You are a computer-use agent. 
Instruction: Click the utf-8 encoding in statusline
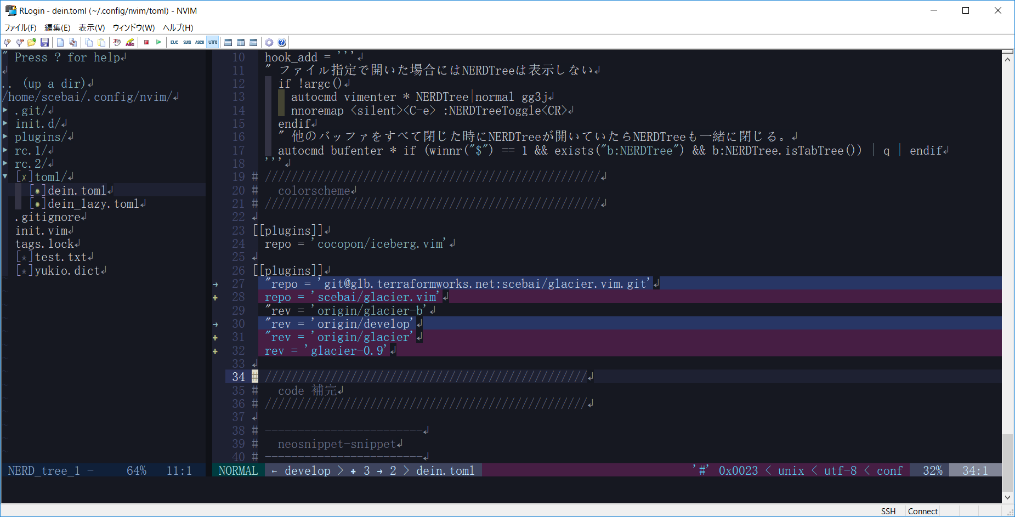point(840,470)
